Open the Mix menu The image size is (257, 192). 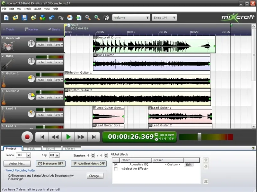point(19,9)
